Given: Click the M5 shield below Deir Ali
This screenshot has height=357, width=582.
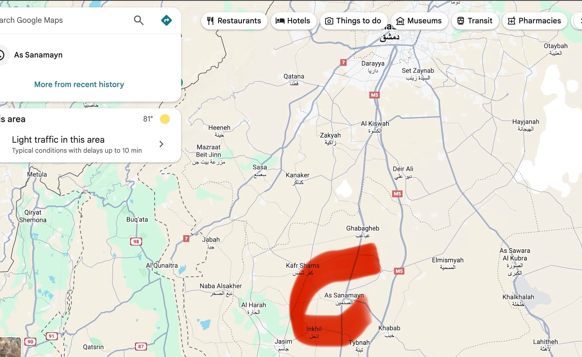Looking at the screenshot, I should [397, 194].
